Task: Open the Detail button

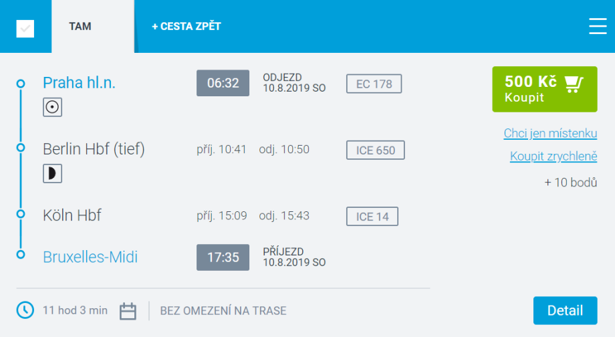Action: 565,311
